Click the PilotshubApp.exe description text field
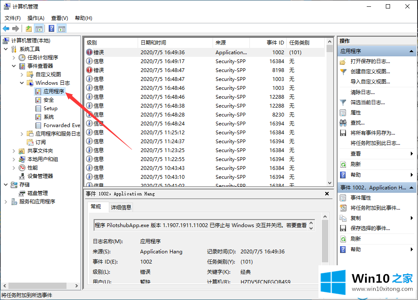The width and height of the screenshot is (418, 300). click(201, 225)
